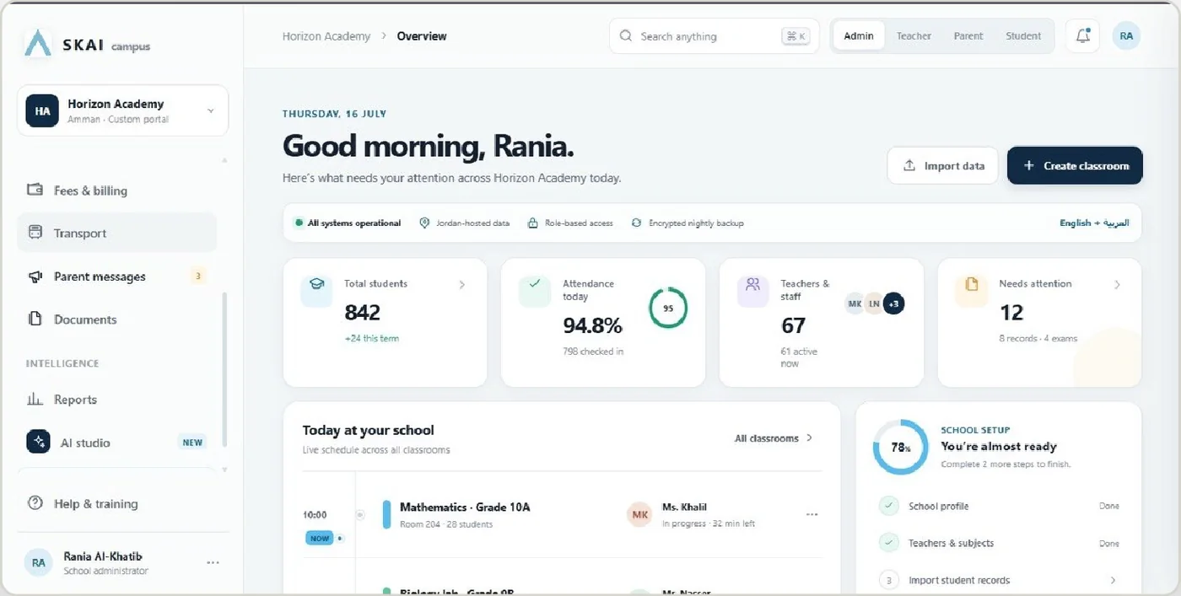Screen dimensions: 1181x596
Task: Toggle English + Arabic language switch
Action: tap(1094, 223)
